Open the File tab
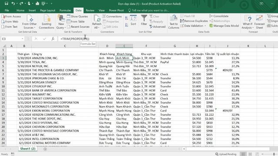 coord(7,10)
